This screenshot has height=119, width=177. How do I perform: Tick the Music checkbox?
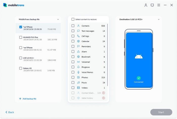(x=73, y=83)
